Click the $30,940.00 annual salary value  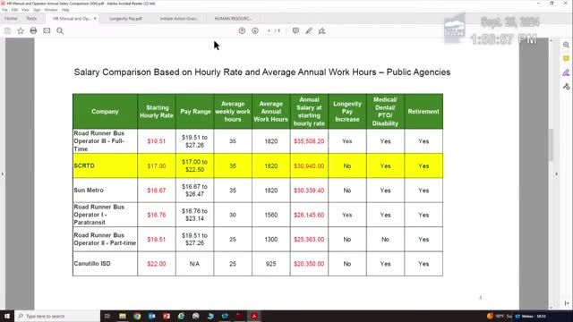coord(309,165)
